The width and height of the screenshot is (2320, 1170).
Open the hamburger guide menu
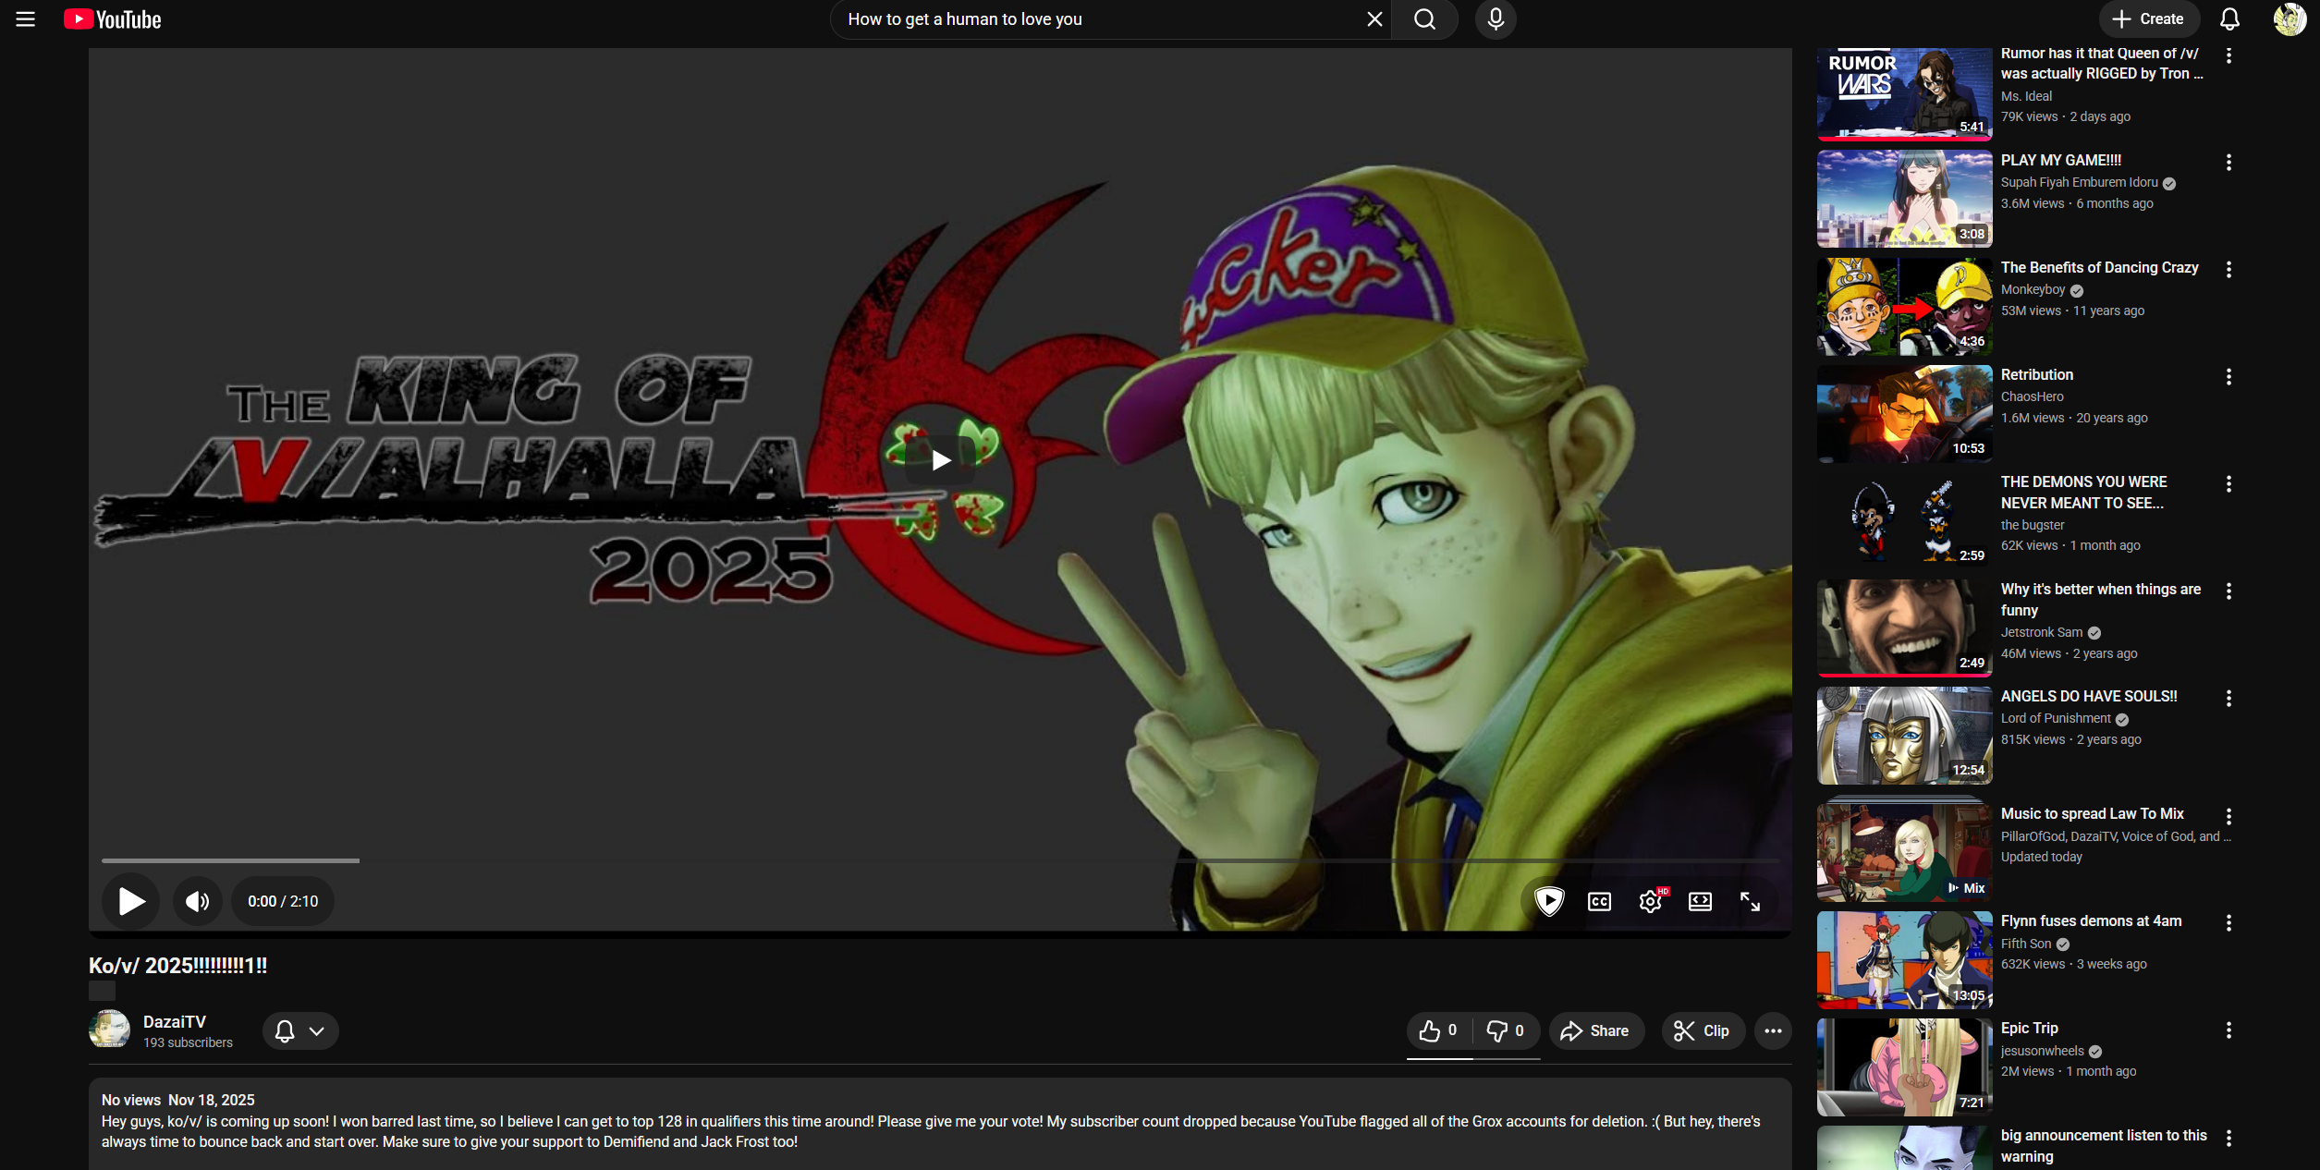click(x=25, y=19)
